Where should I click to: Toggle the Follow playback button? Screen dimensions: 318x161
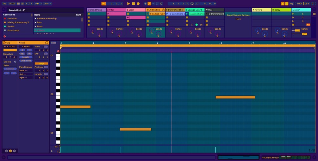(103, 4)
